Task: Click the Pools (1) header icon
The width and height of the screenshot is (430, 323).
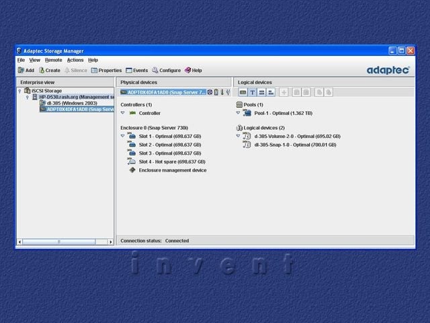Action: pyautogui.click(x=239, y=104)
